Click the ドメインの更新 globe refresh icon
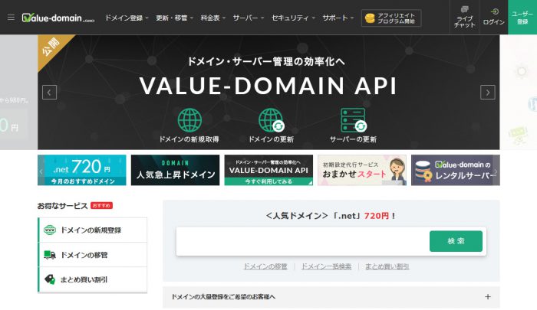This screenshot has height=310, width=537. coord(272,120)
